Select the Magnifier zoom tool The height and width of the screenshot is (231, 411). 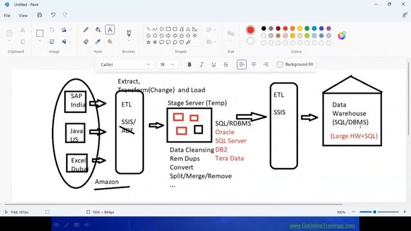110,42
